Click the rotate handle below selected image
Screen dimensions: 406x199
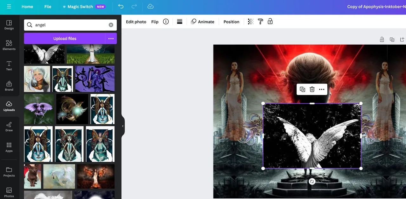coord(312,181)
